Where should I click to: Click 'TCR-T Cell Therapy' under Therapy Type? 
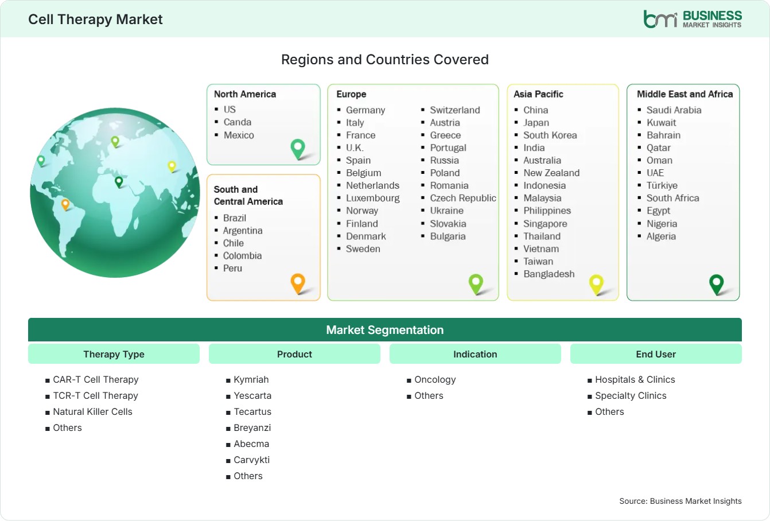[x=95, y=396]
